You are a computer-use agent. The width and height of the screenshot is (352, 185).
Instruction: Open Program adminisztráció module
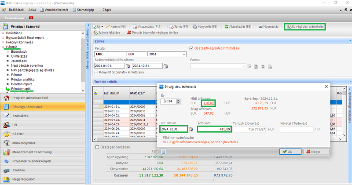(43, 98)
